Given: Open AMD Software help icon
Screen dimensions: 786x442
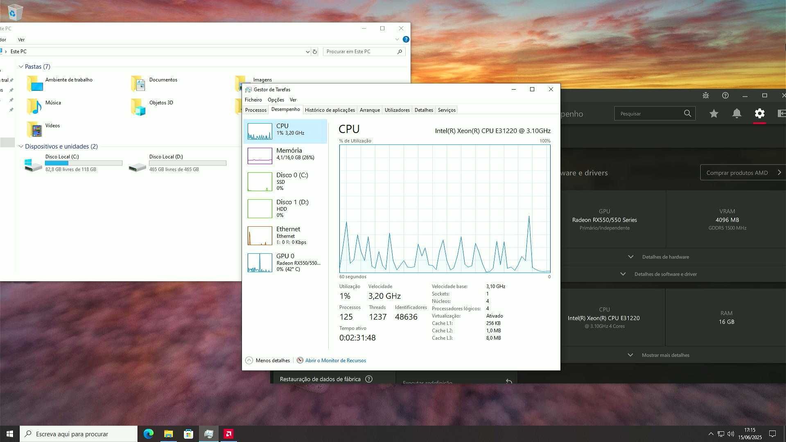Looking at the screenshot, I should pos(725,95).
